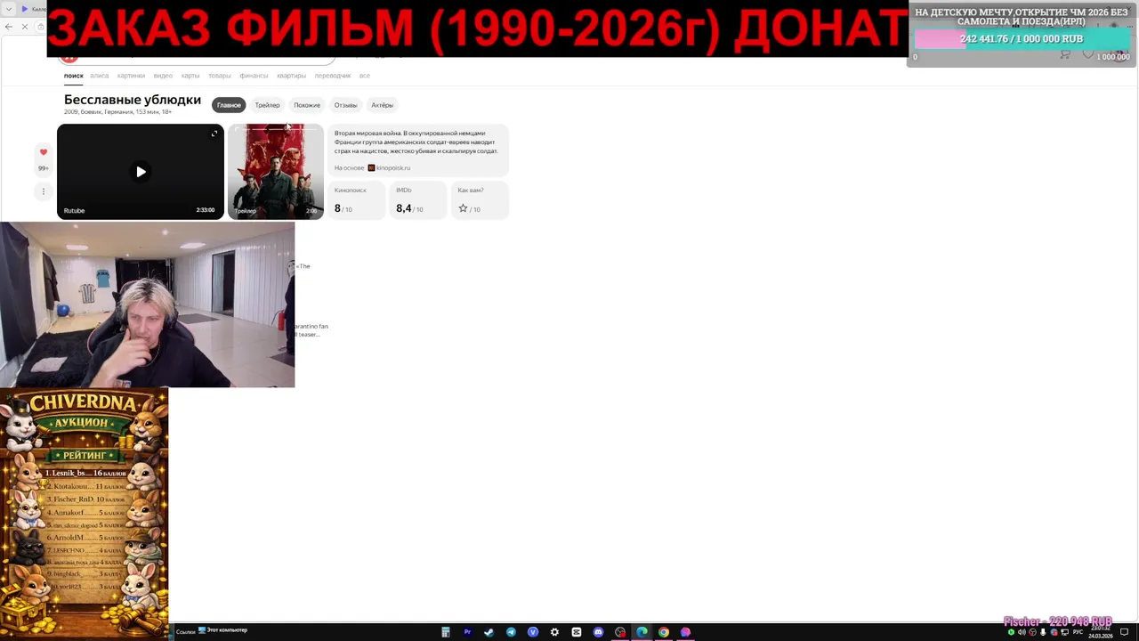The height and width of the screenshot is (641, 1139).
Task: Open the three-dot more options menu
Action: pyautogui.click(x=43, y=191)
